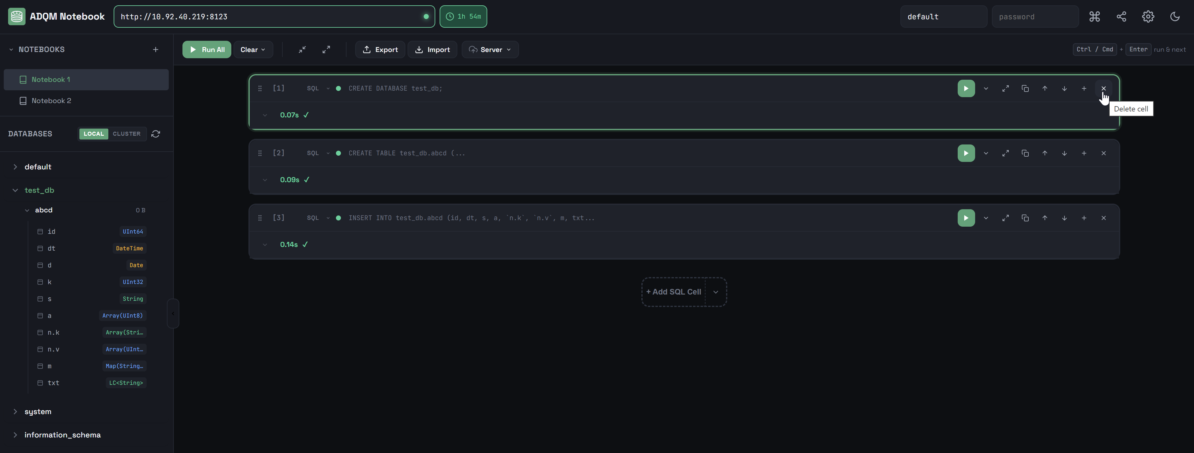Image resolution: width=1194 pixels, height=453 pixels.
Task: Move cell 2 down with arrow
Action: [x=1064, y=153]
